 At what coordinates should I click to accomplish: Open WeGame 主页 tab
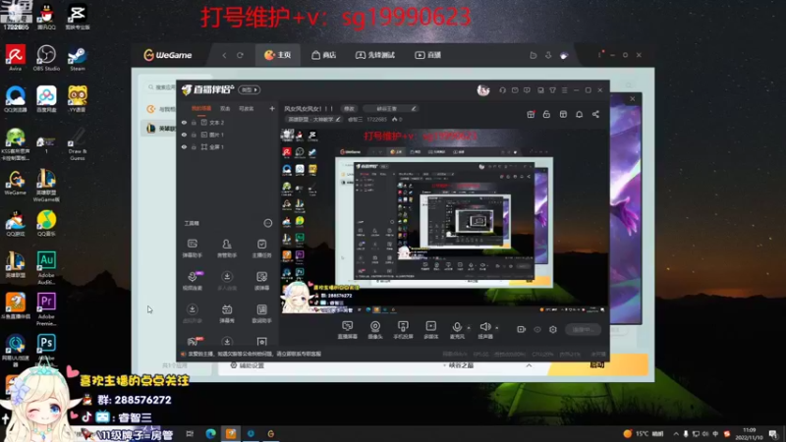[x=278, y=55]
